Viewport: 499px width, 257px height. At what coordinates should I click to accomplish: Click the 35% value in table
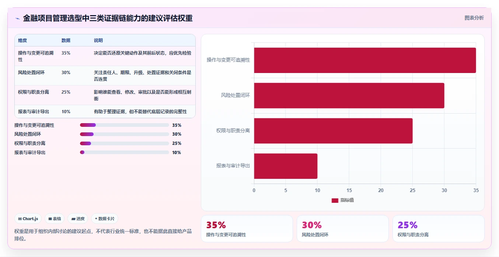[66, 53]
